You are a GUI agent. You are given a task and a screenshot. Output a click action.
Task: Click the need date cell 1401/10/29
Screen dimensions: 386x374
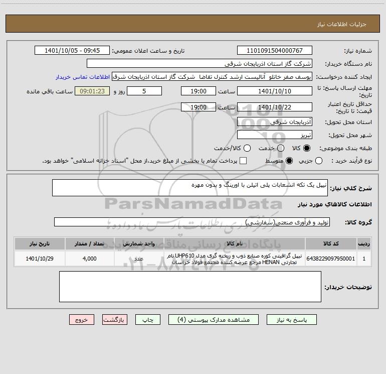pyautogui.click(x=40, y=259)
